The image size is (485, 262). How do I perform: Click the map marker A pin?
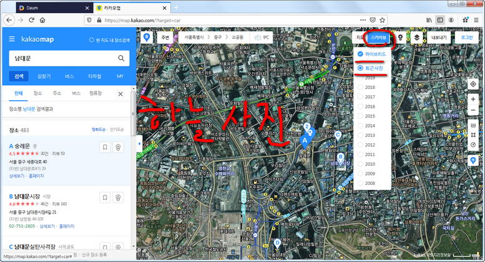click(305, 142)
